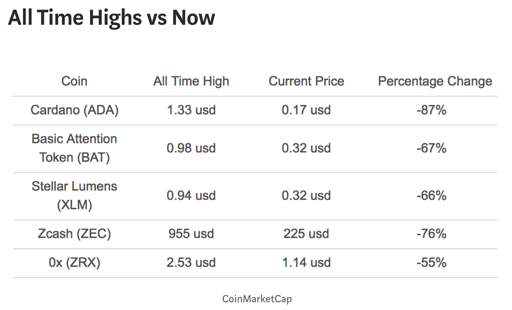Click the Cardano (ADA) coin cell
Viewport: 512px width, 310px height.
point(74,110)
